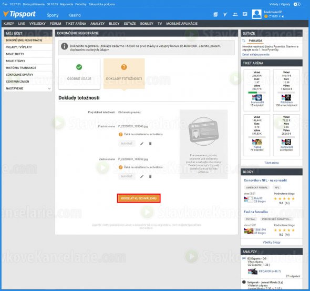Click the ID card illustration image
This screenshot has width=310, height=291.
pyautogui.click(x=203, y=132)
